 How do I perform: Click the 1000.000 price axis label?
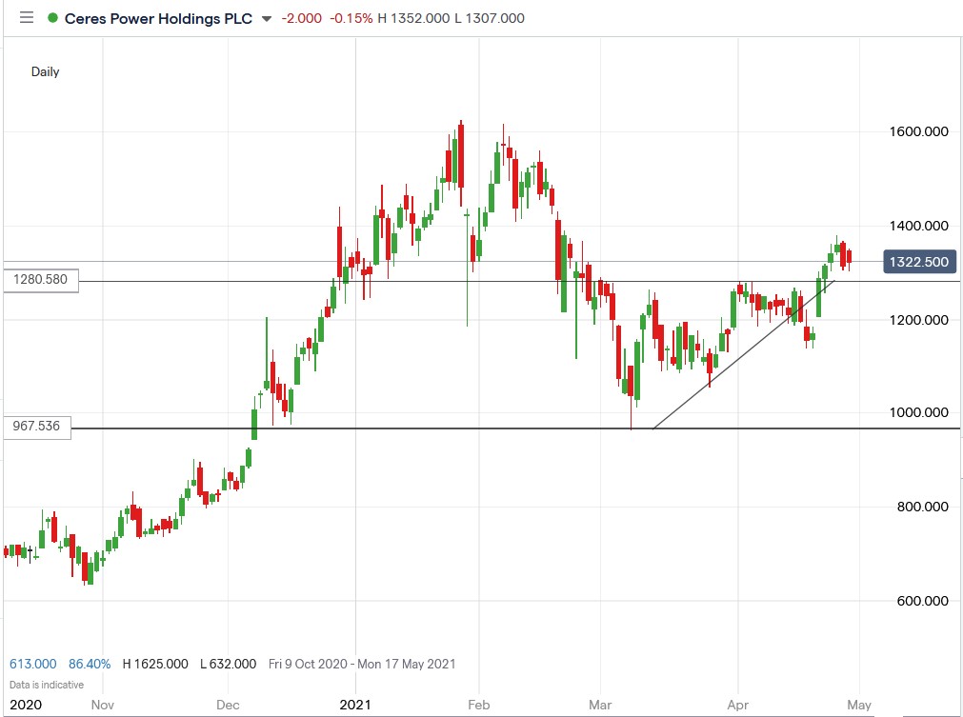tap(919, 412)
